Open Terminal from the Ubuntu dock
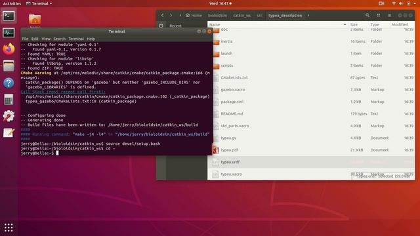This screenshot has height=236, width=420. pos(9,16)
